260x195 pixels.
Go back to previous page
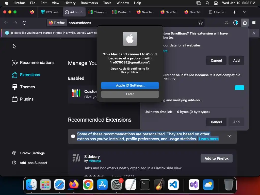6,23
